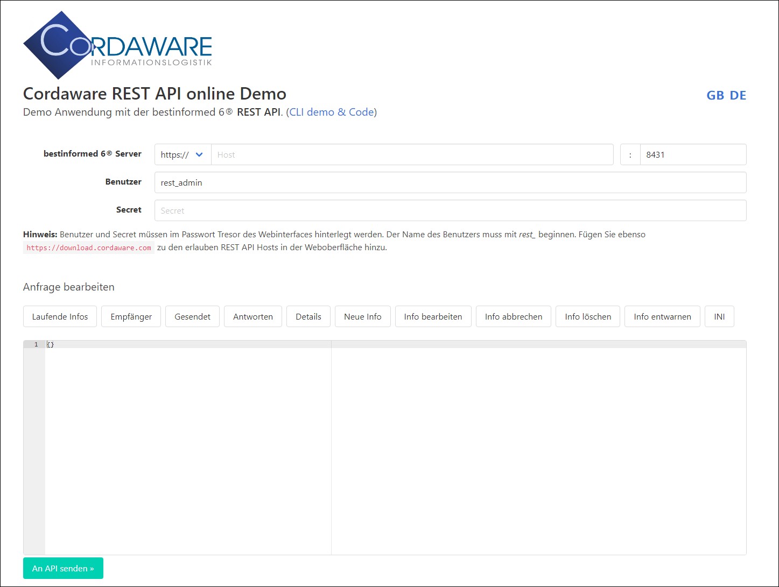This screenshot has height=587, width=779.
Task: Select the Empfänger request button
Action: click(131, 316)
